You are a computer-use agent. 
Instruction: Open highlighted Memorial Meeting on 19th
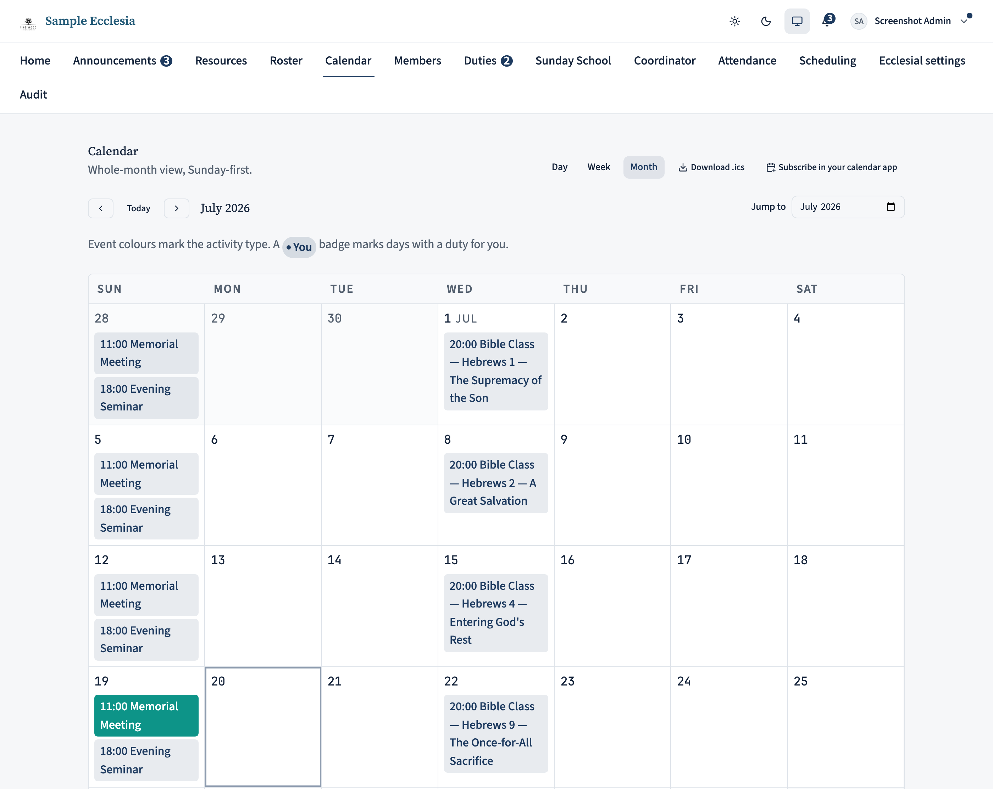(x=146, y=715)
